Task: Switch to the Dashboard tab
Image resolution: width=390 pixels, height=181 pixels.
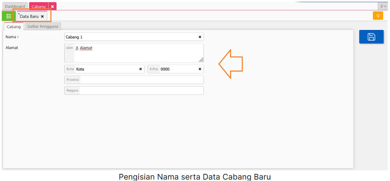Action: coord(15,6)
